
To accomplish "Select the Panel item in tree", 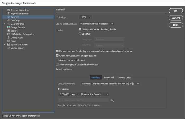I will click(13, 41).
